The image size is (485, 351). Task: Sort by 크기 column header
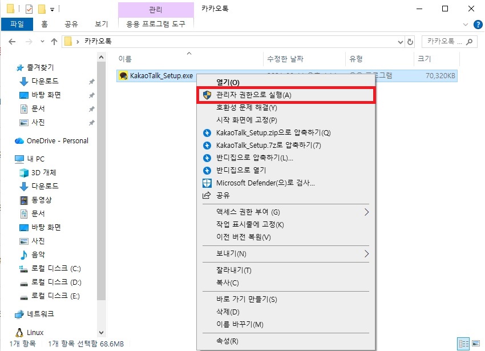pyautogui.click(x=436, y=59)
